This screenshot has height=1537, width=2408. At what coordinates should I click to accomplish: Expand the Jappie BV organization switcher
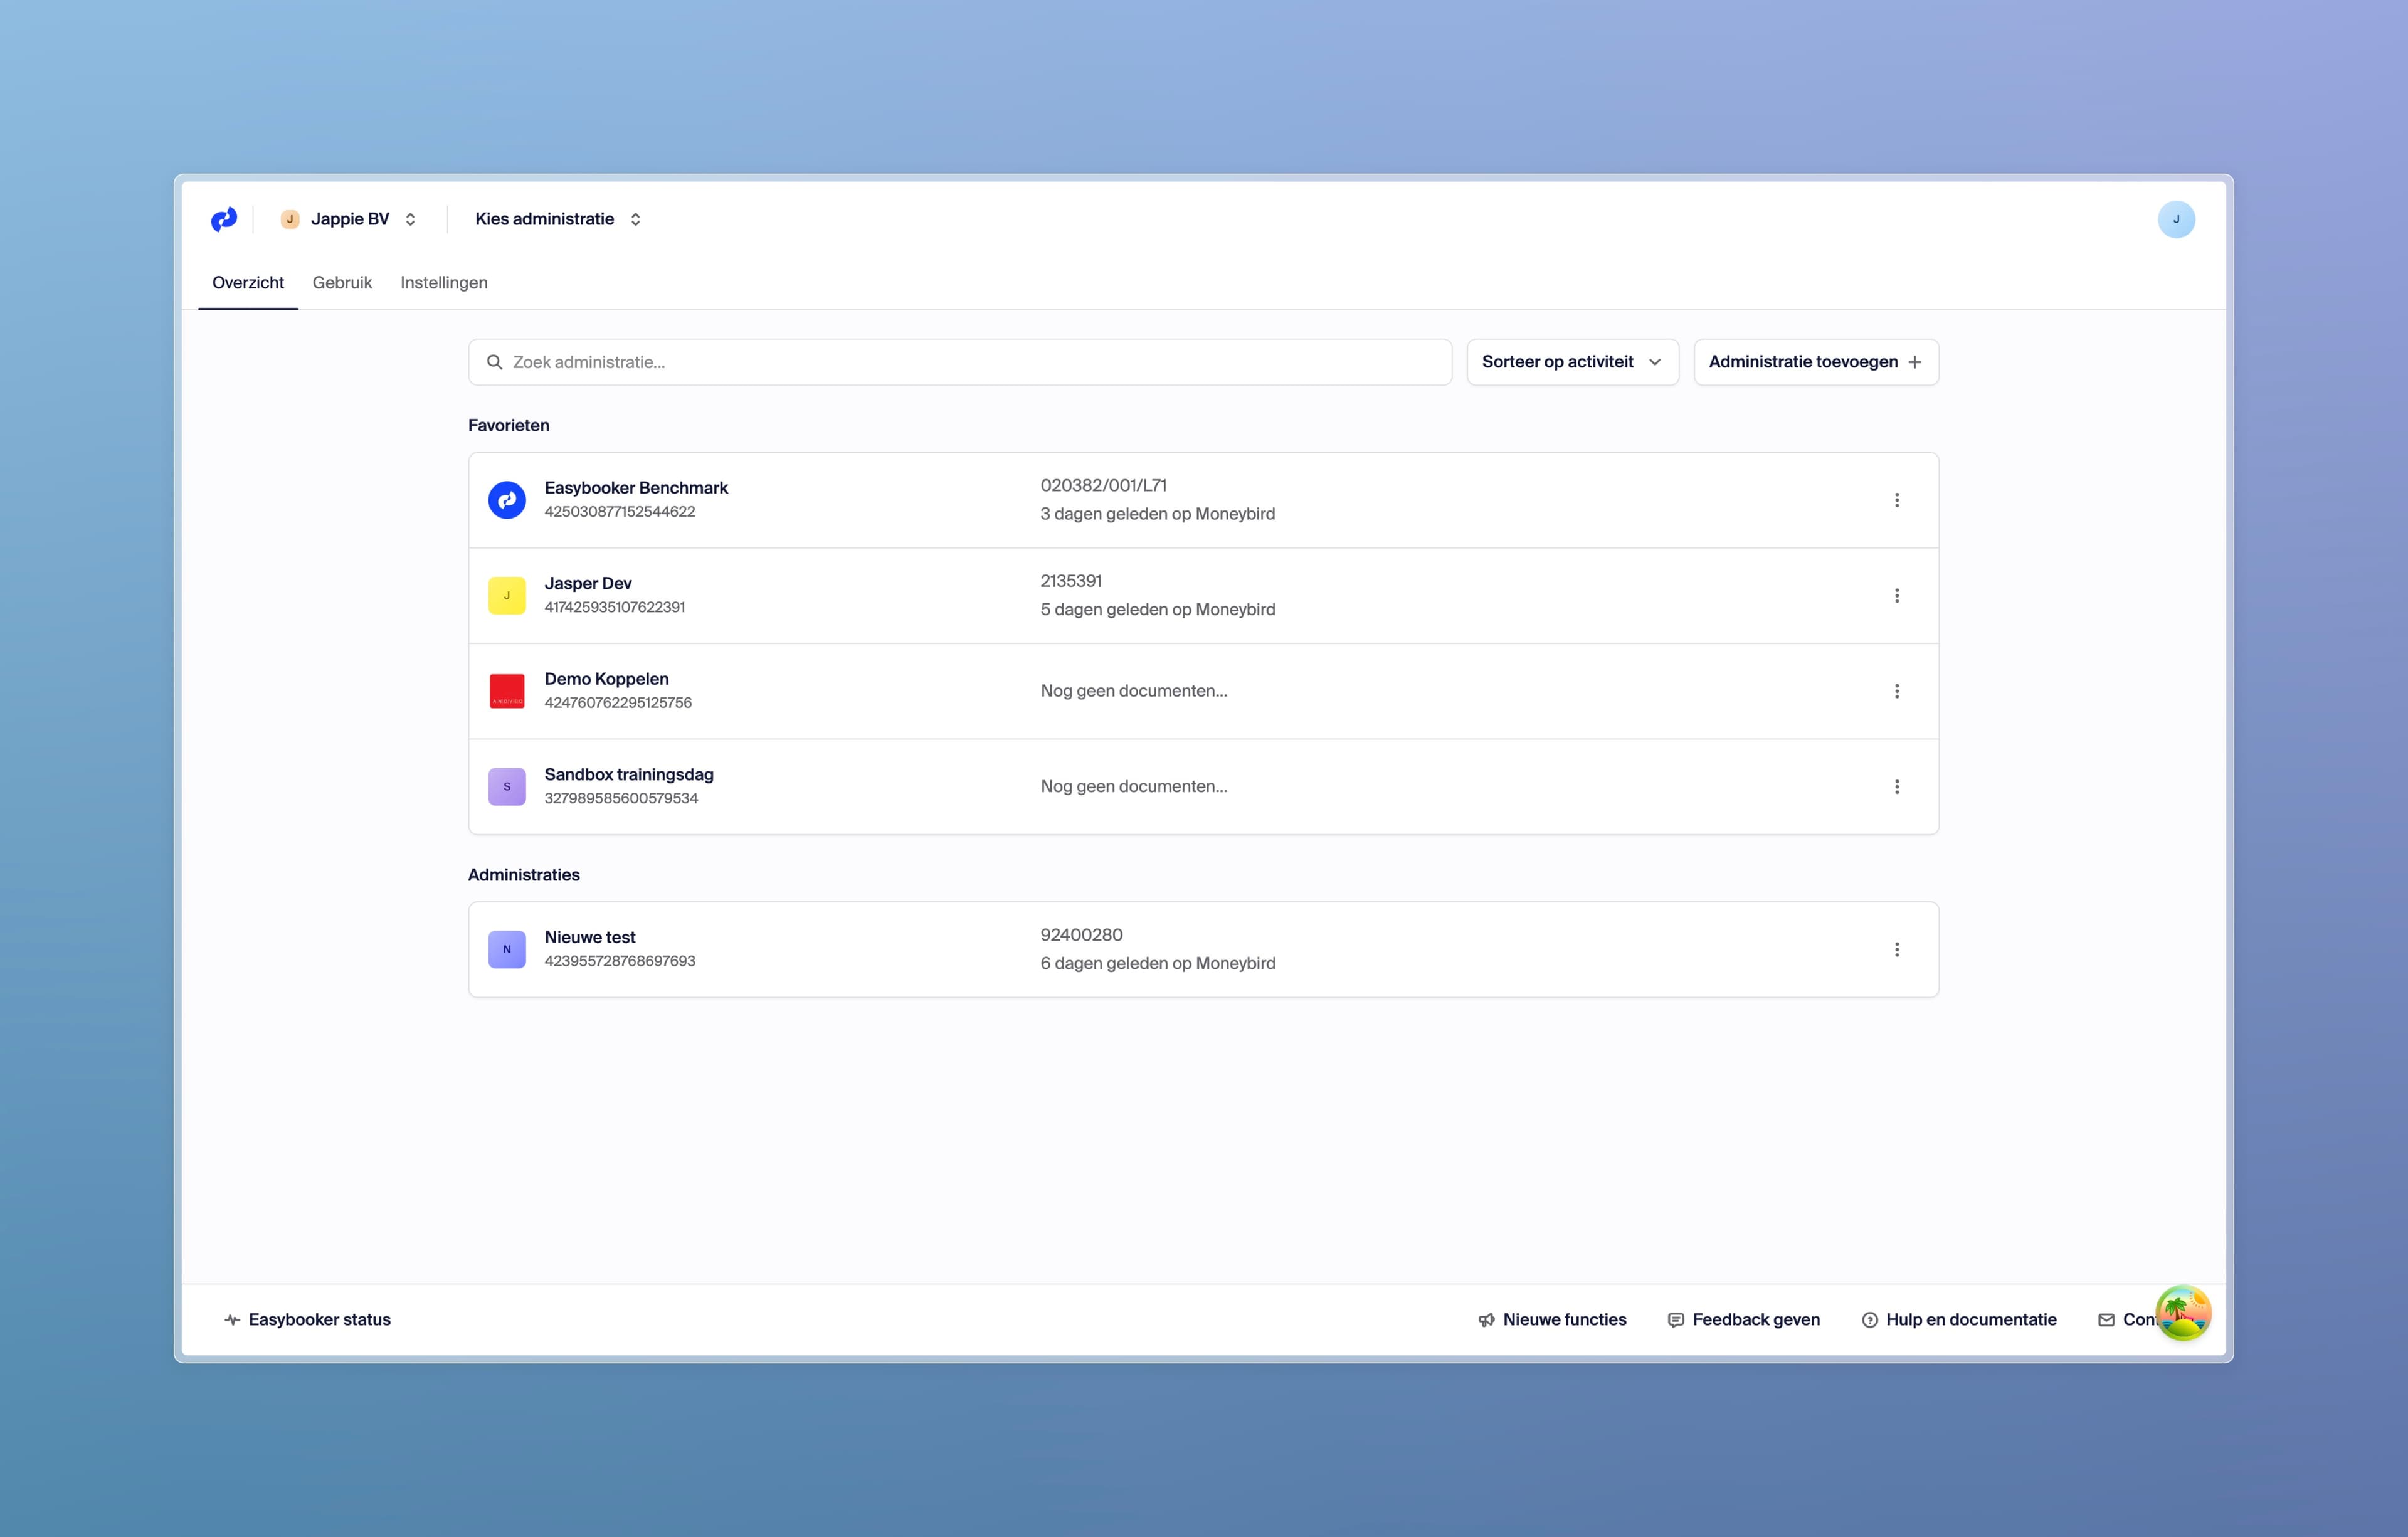click(349, 219)
